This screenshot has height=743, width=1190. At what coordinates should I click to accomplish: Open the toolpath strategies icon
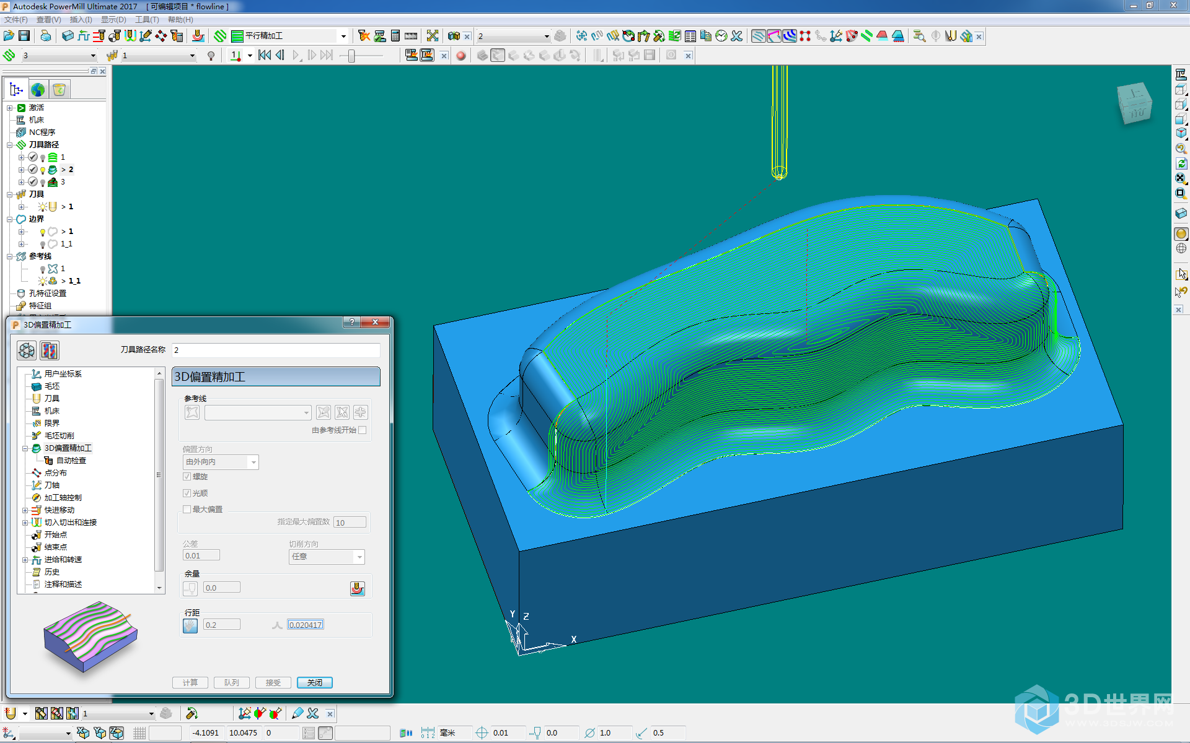point(220,36)
